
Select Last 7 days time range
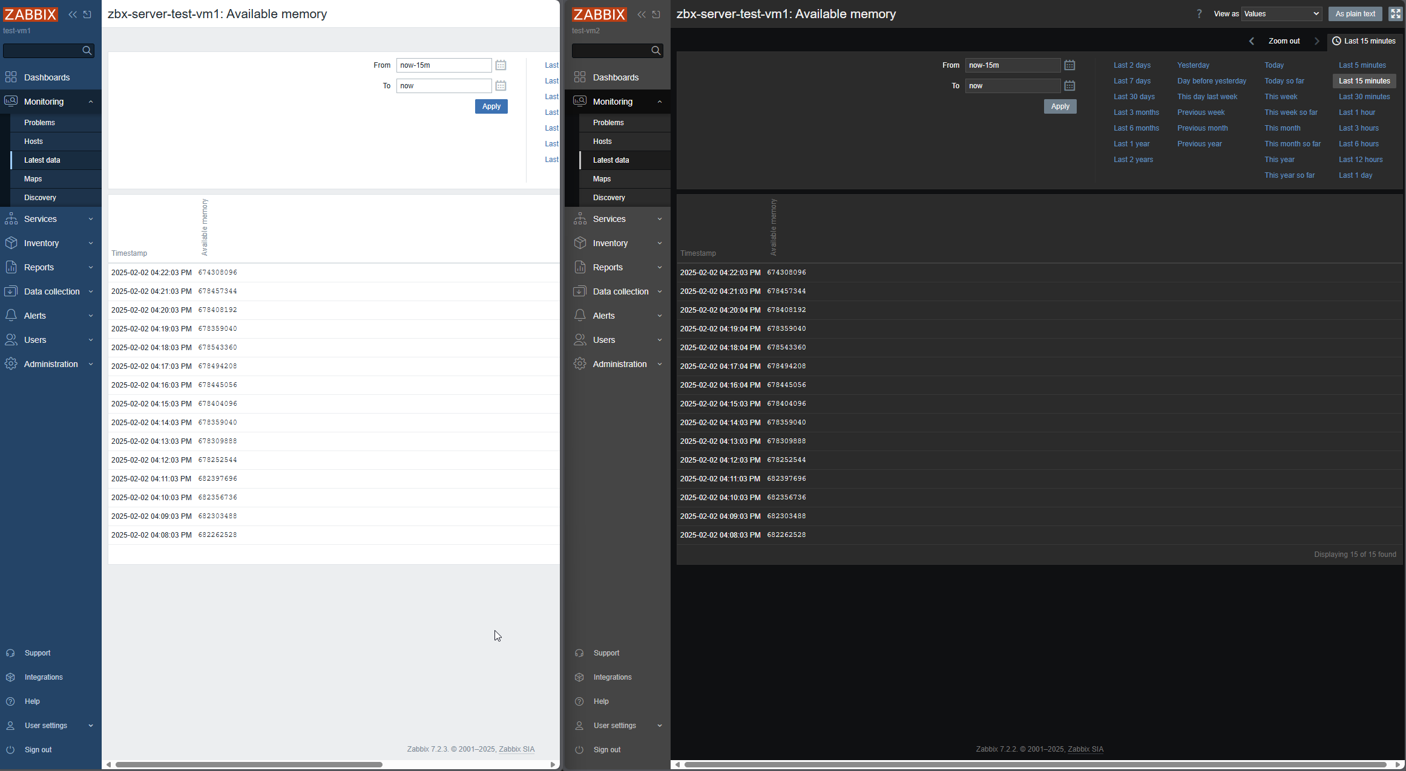(1132, 81)
